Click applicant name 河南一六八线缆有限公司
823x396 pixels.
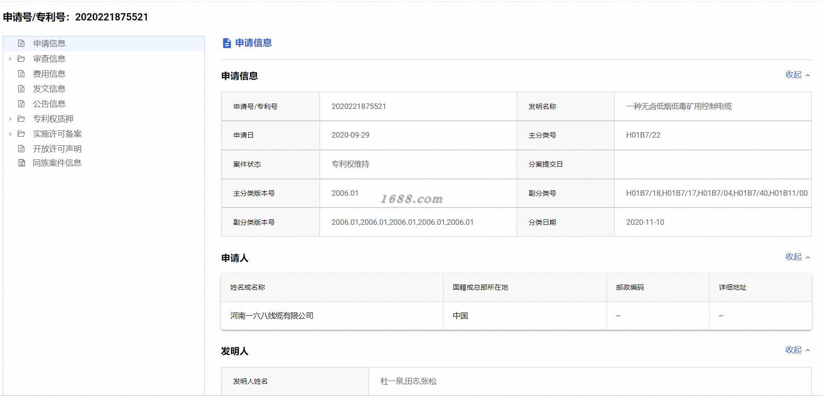coord(272,316)
